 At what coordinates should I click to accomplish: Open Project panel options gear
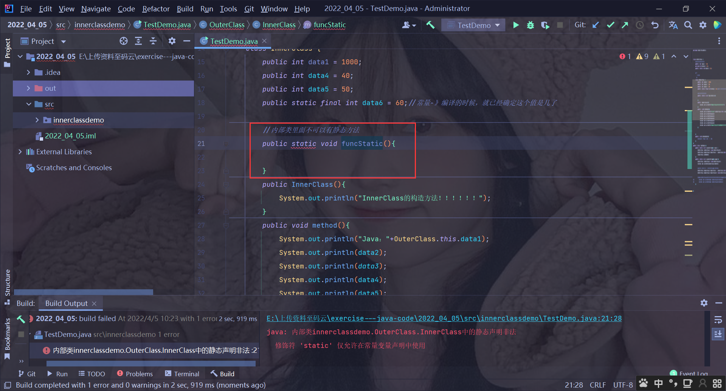[172, 41]
